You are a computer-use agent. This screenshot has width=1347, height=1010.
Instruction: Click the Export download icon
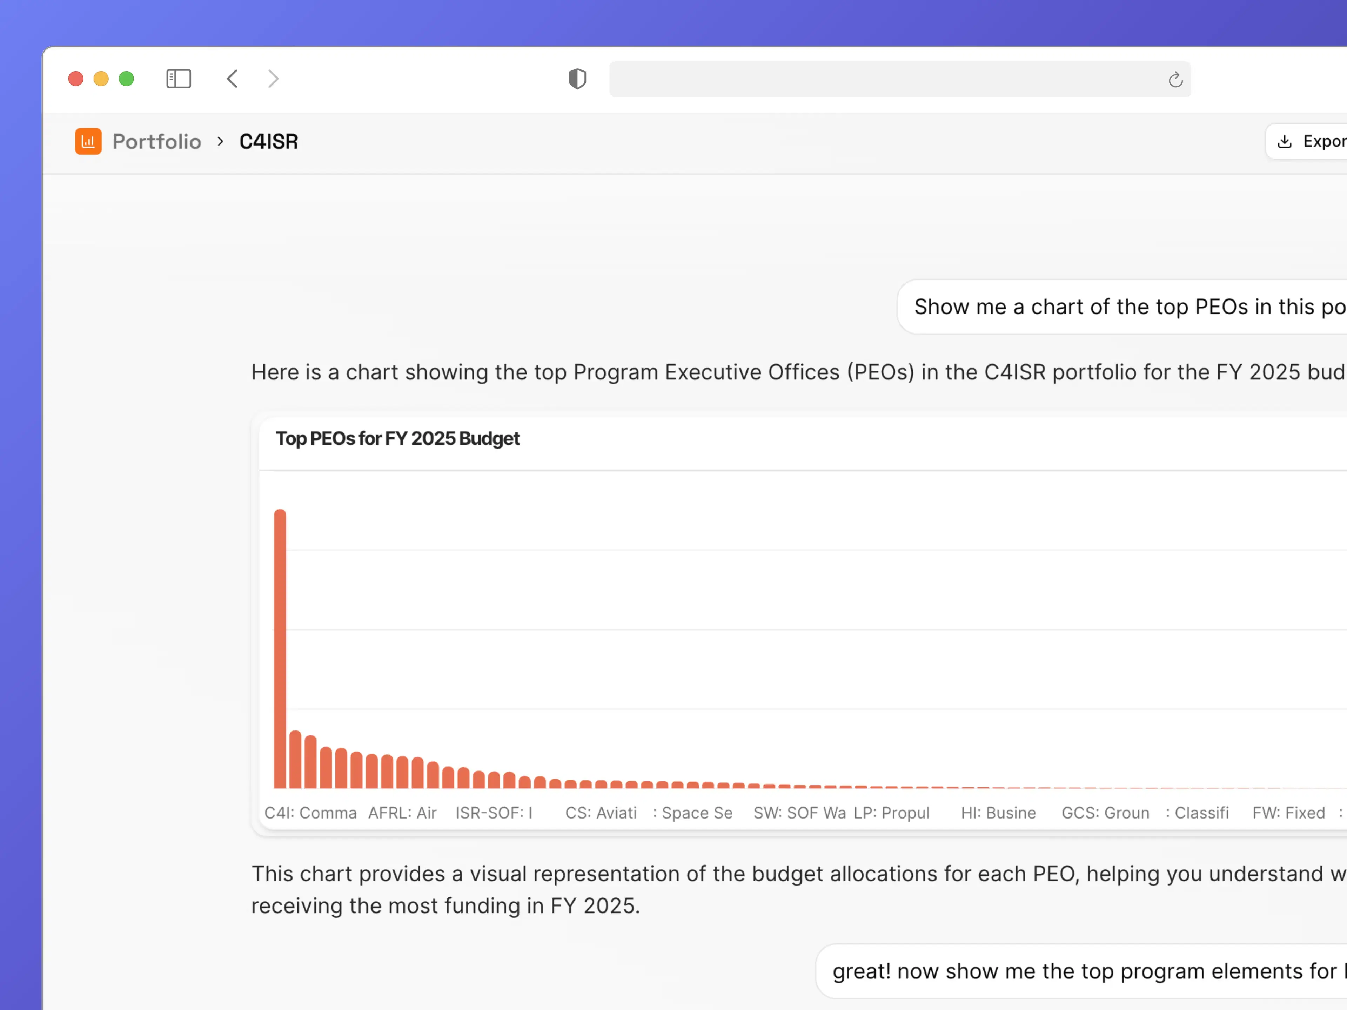(x=1285, y=141)
